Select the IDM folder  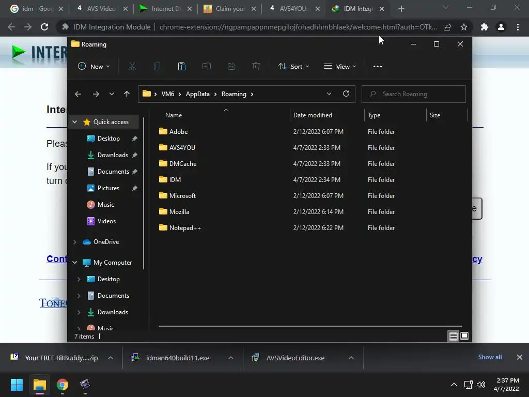[175, 180]
